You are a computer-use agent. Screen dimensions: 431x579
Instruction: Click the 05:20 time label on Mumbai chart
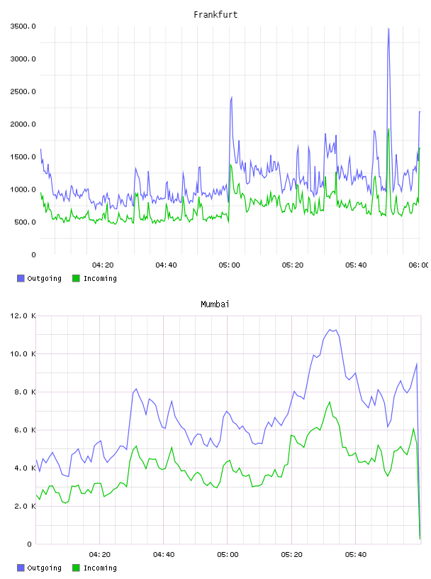[291, 554]
